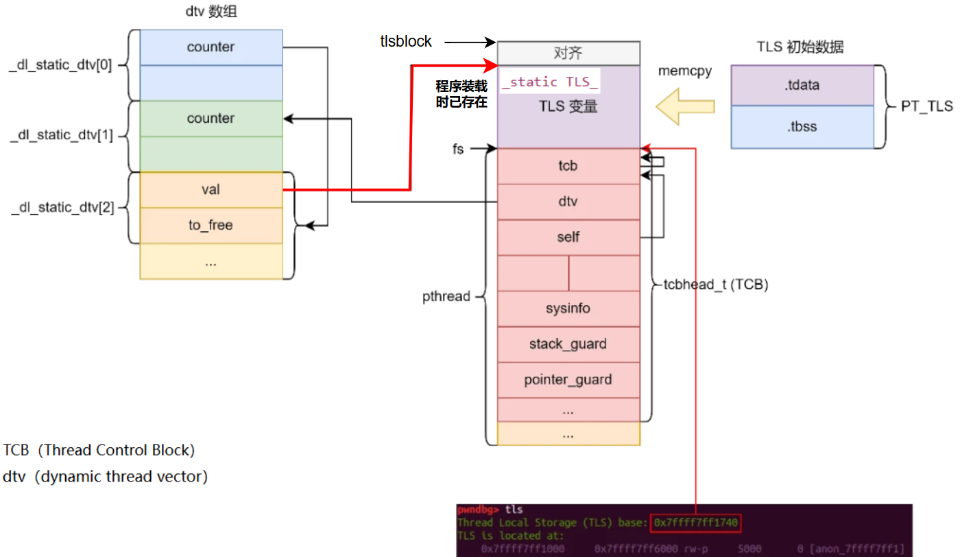Click the 'self' cell
The height and width of the screenshot is (557, 960).
point(568,237)
